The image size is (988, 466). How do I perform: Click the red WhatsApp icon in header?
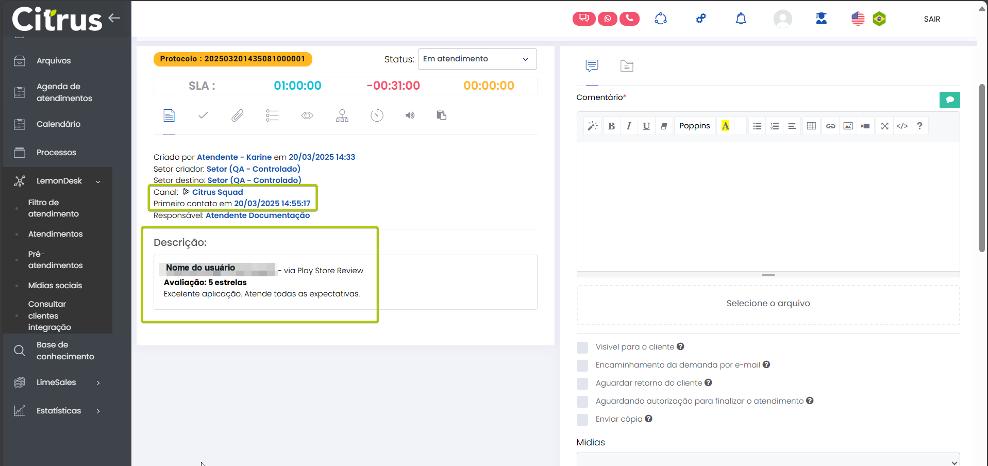pos(608,19)
